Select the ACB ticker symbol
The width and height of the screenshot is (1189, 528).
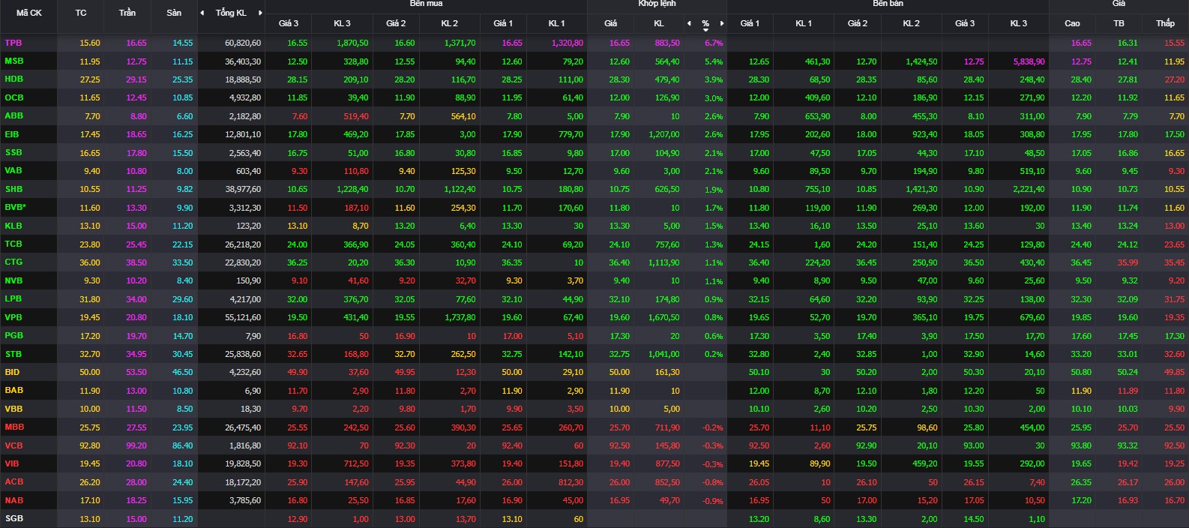[14, 481]
